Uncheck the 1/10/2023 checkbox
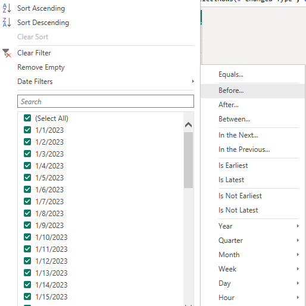Image resolution: width=306 pixels, height=306 pixels. point(27,237)
